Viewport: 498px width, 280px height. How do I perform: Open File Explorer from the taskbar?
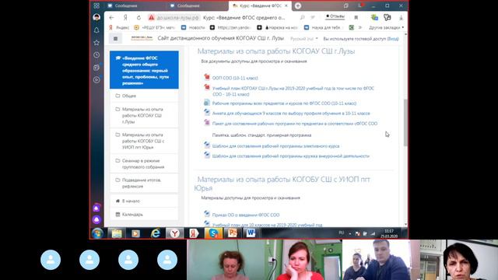point(117,233)
